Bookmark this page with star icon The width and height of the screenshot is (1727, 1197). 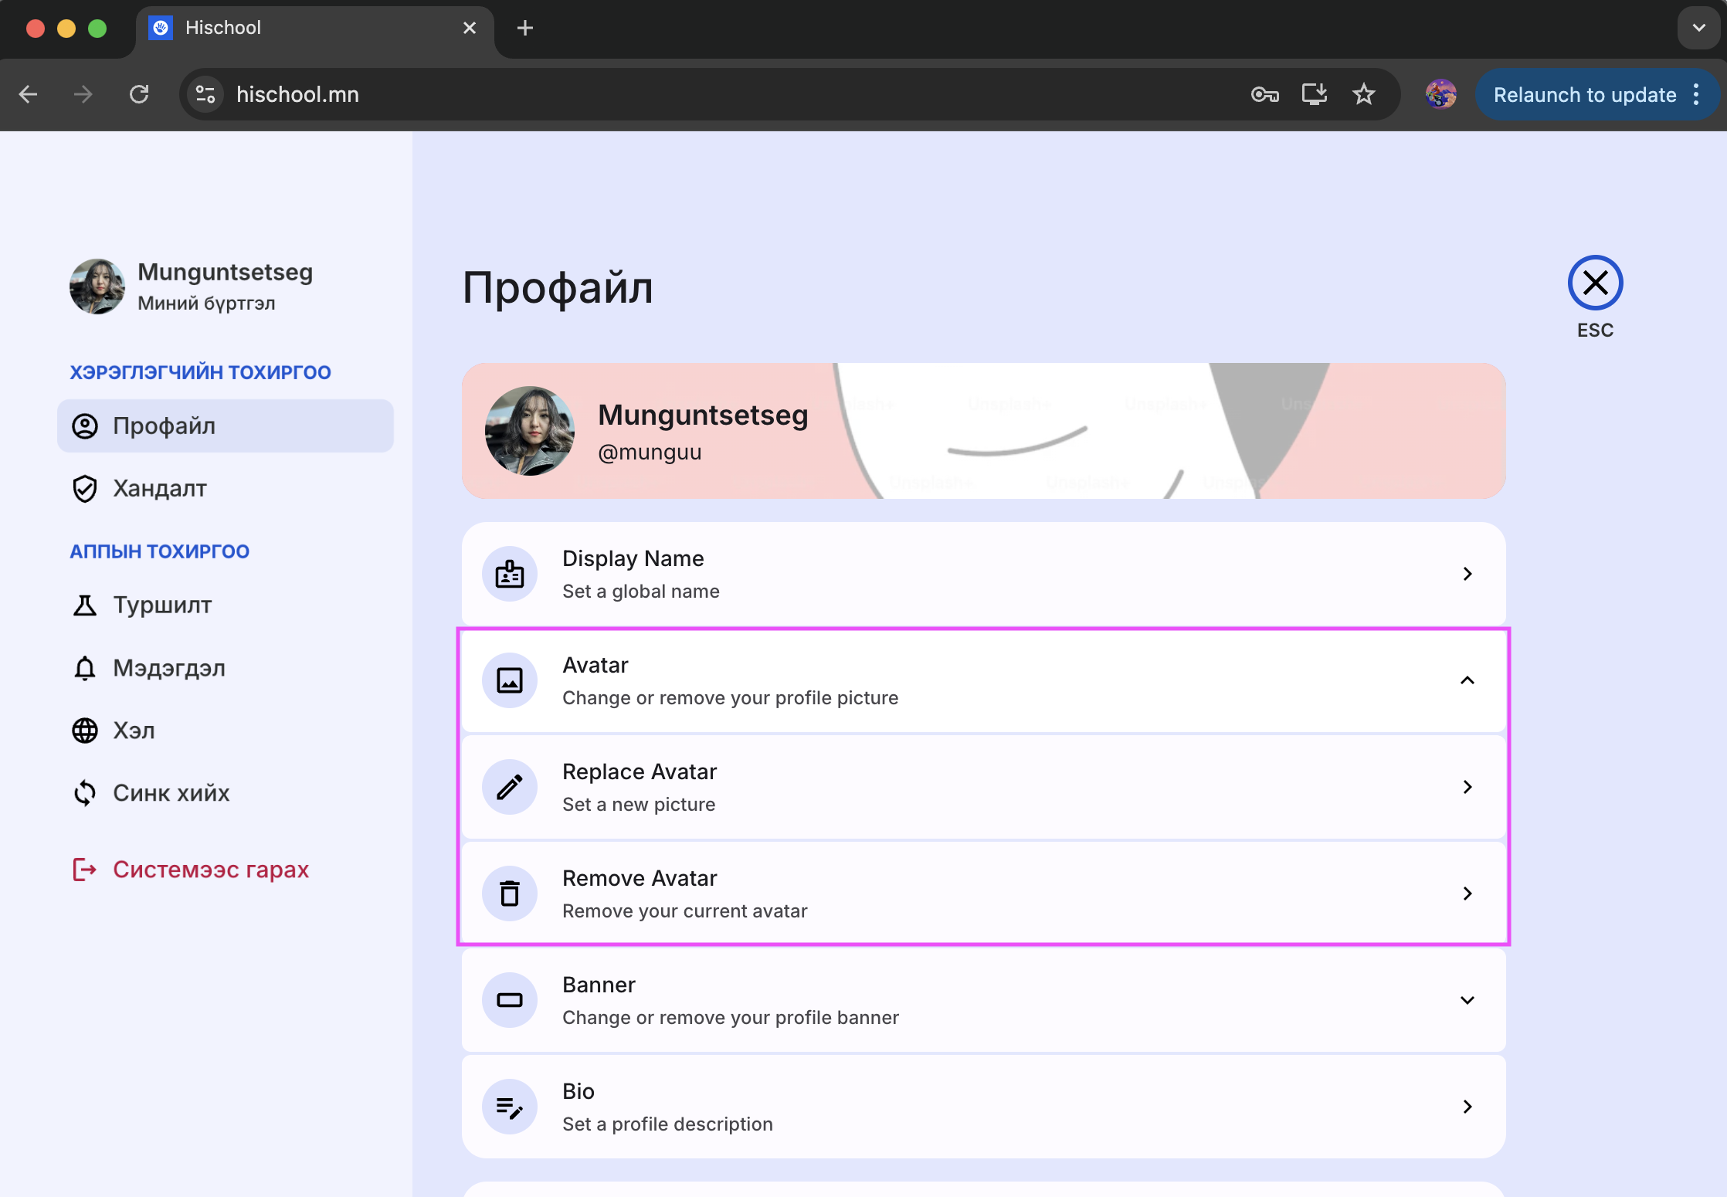click(x=1363, y=94)
